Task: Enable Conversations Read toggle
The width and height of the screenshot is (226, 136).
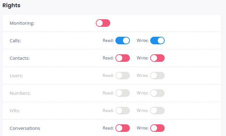Action: pos(123,128)
